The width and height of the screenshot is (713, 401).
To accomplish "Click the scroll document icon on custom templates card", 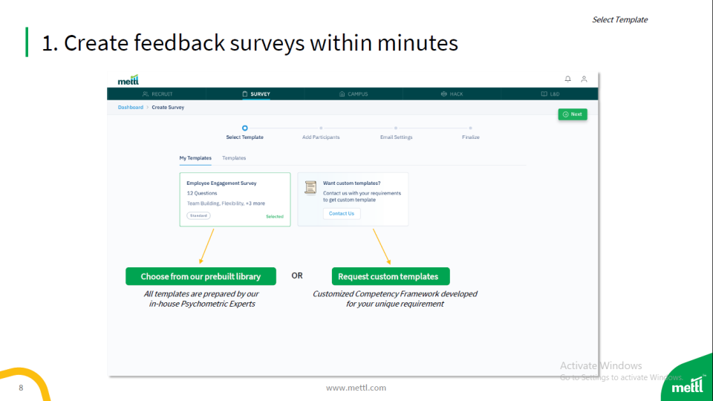I will [x=310, y=187].
